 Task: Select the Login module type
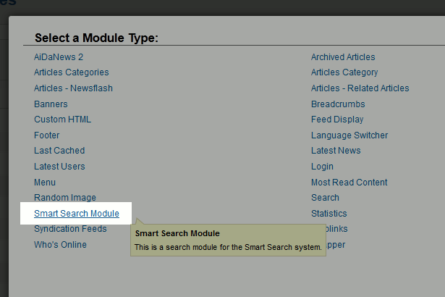coord(322,167)
